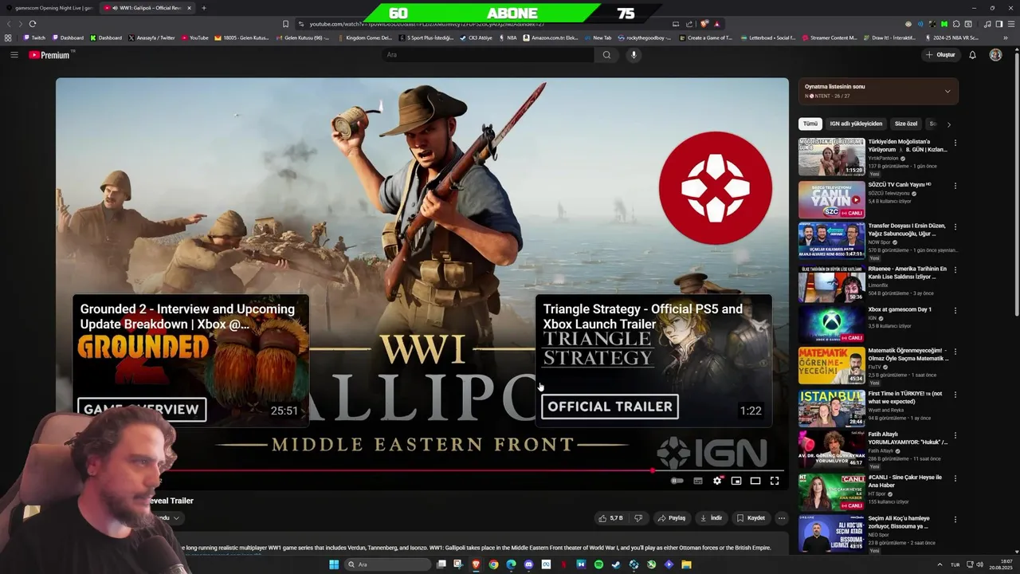This screenshot has height=574, width=1020.
Task: Switch the player to miniplayer mode
Action: (736, 481)
